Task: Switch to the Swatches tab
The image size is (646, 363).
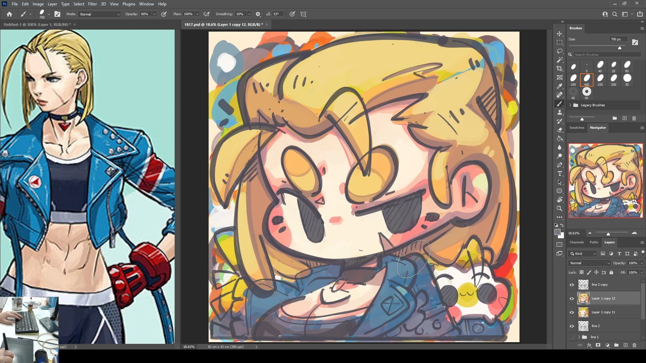Action: (577, 128)
